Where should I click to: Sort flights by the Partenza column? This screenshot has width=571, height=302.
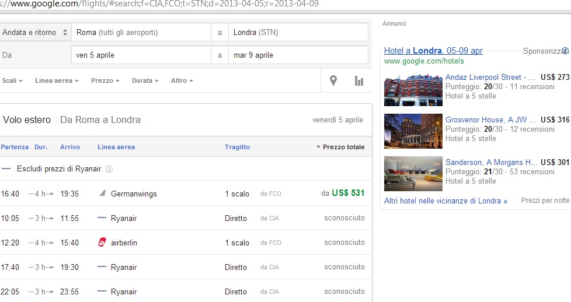[x=15, y=147]
